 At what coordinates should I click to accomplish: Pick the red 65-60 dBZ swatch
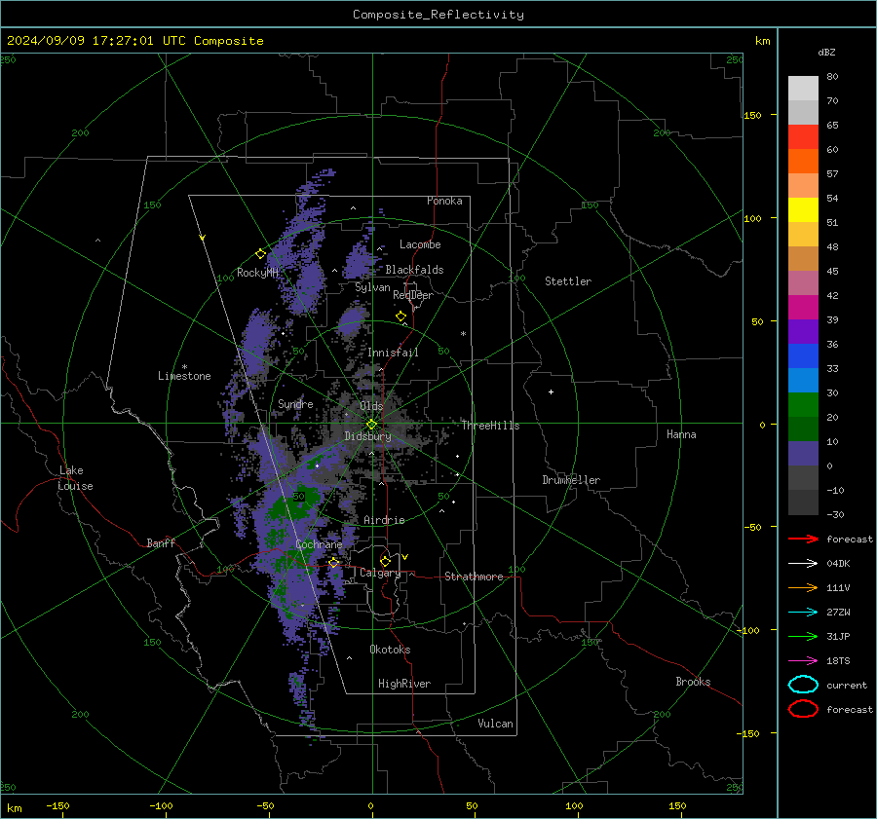pos(803,137)
